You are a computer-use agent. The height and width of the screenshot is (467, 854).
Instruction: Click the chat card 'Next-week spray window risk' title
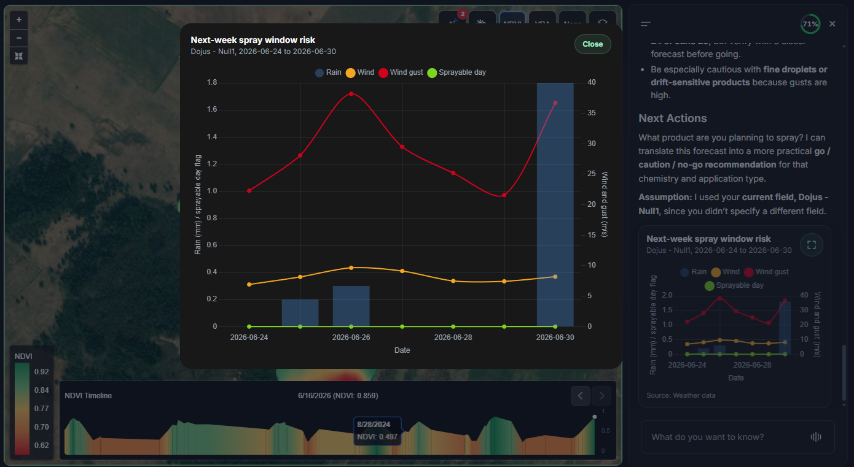point(708,239)
